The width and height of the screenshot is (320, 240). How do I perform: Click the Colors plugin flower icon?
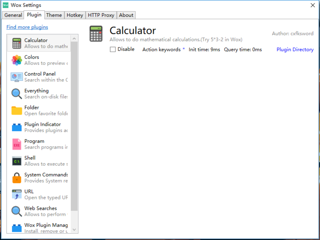click(17, 60)
